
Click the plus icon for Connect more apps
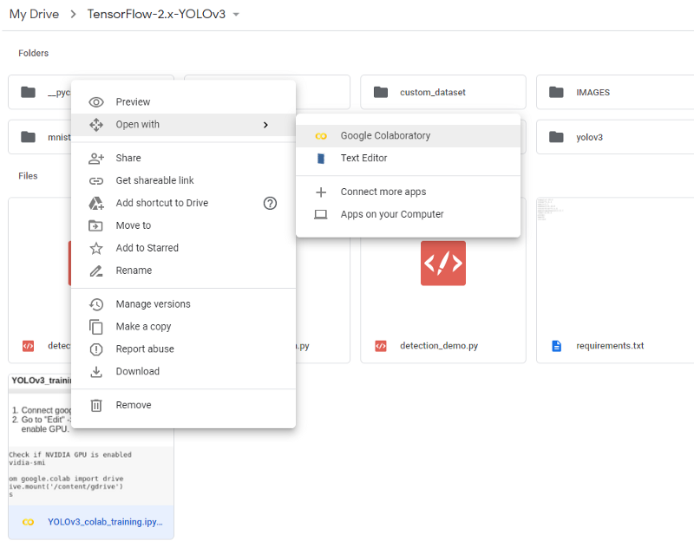321,192
